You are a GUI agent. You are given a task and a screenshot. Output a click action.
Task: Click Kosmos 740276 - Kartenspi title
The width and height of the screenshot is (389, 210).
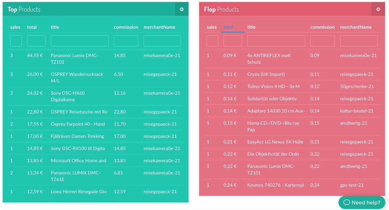pyautogui.click(x=276, y=185)
